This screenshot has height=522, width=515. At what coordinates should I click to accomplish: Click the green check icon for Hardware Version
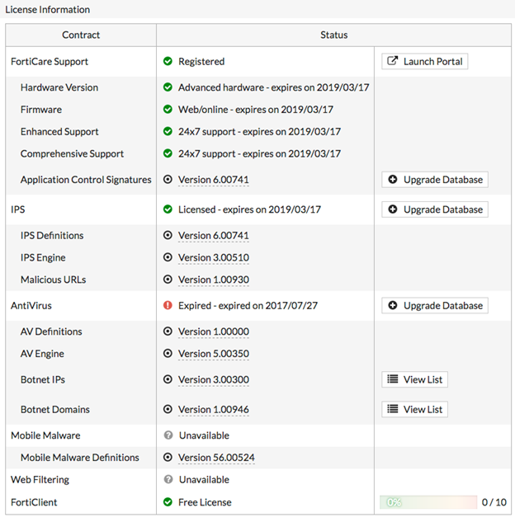click(168, 88)
